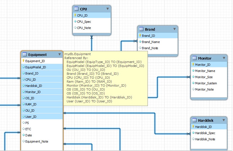
Task: Select the CPU_ID column in CPU table
Action: [x=92, y=15]
